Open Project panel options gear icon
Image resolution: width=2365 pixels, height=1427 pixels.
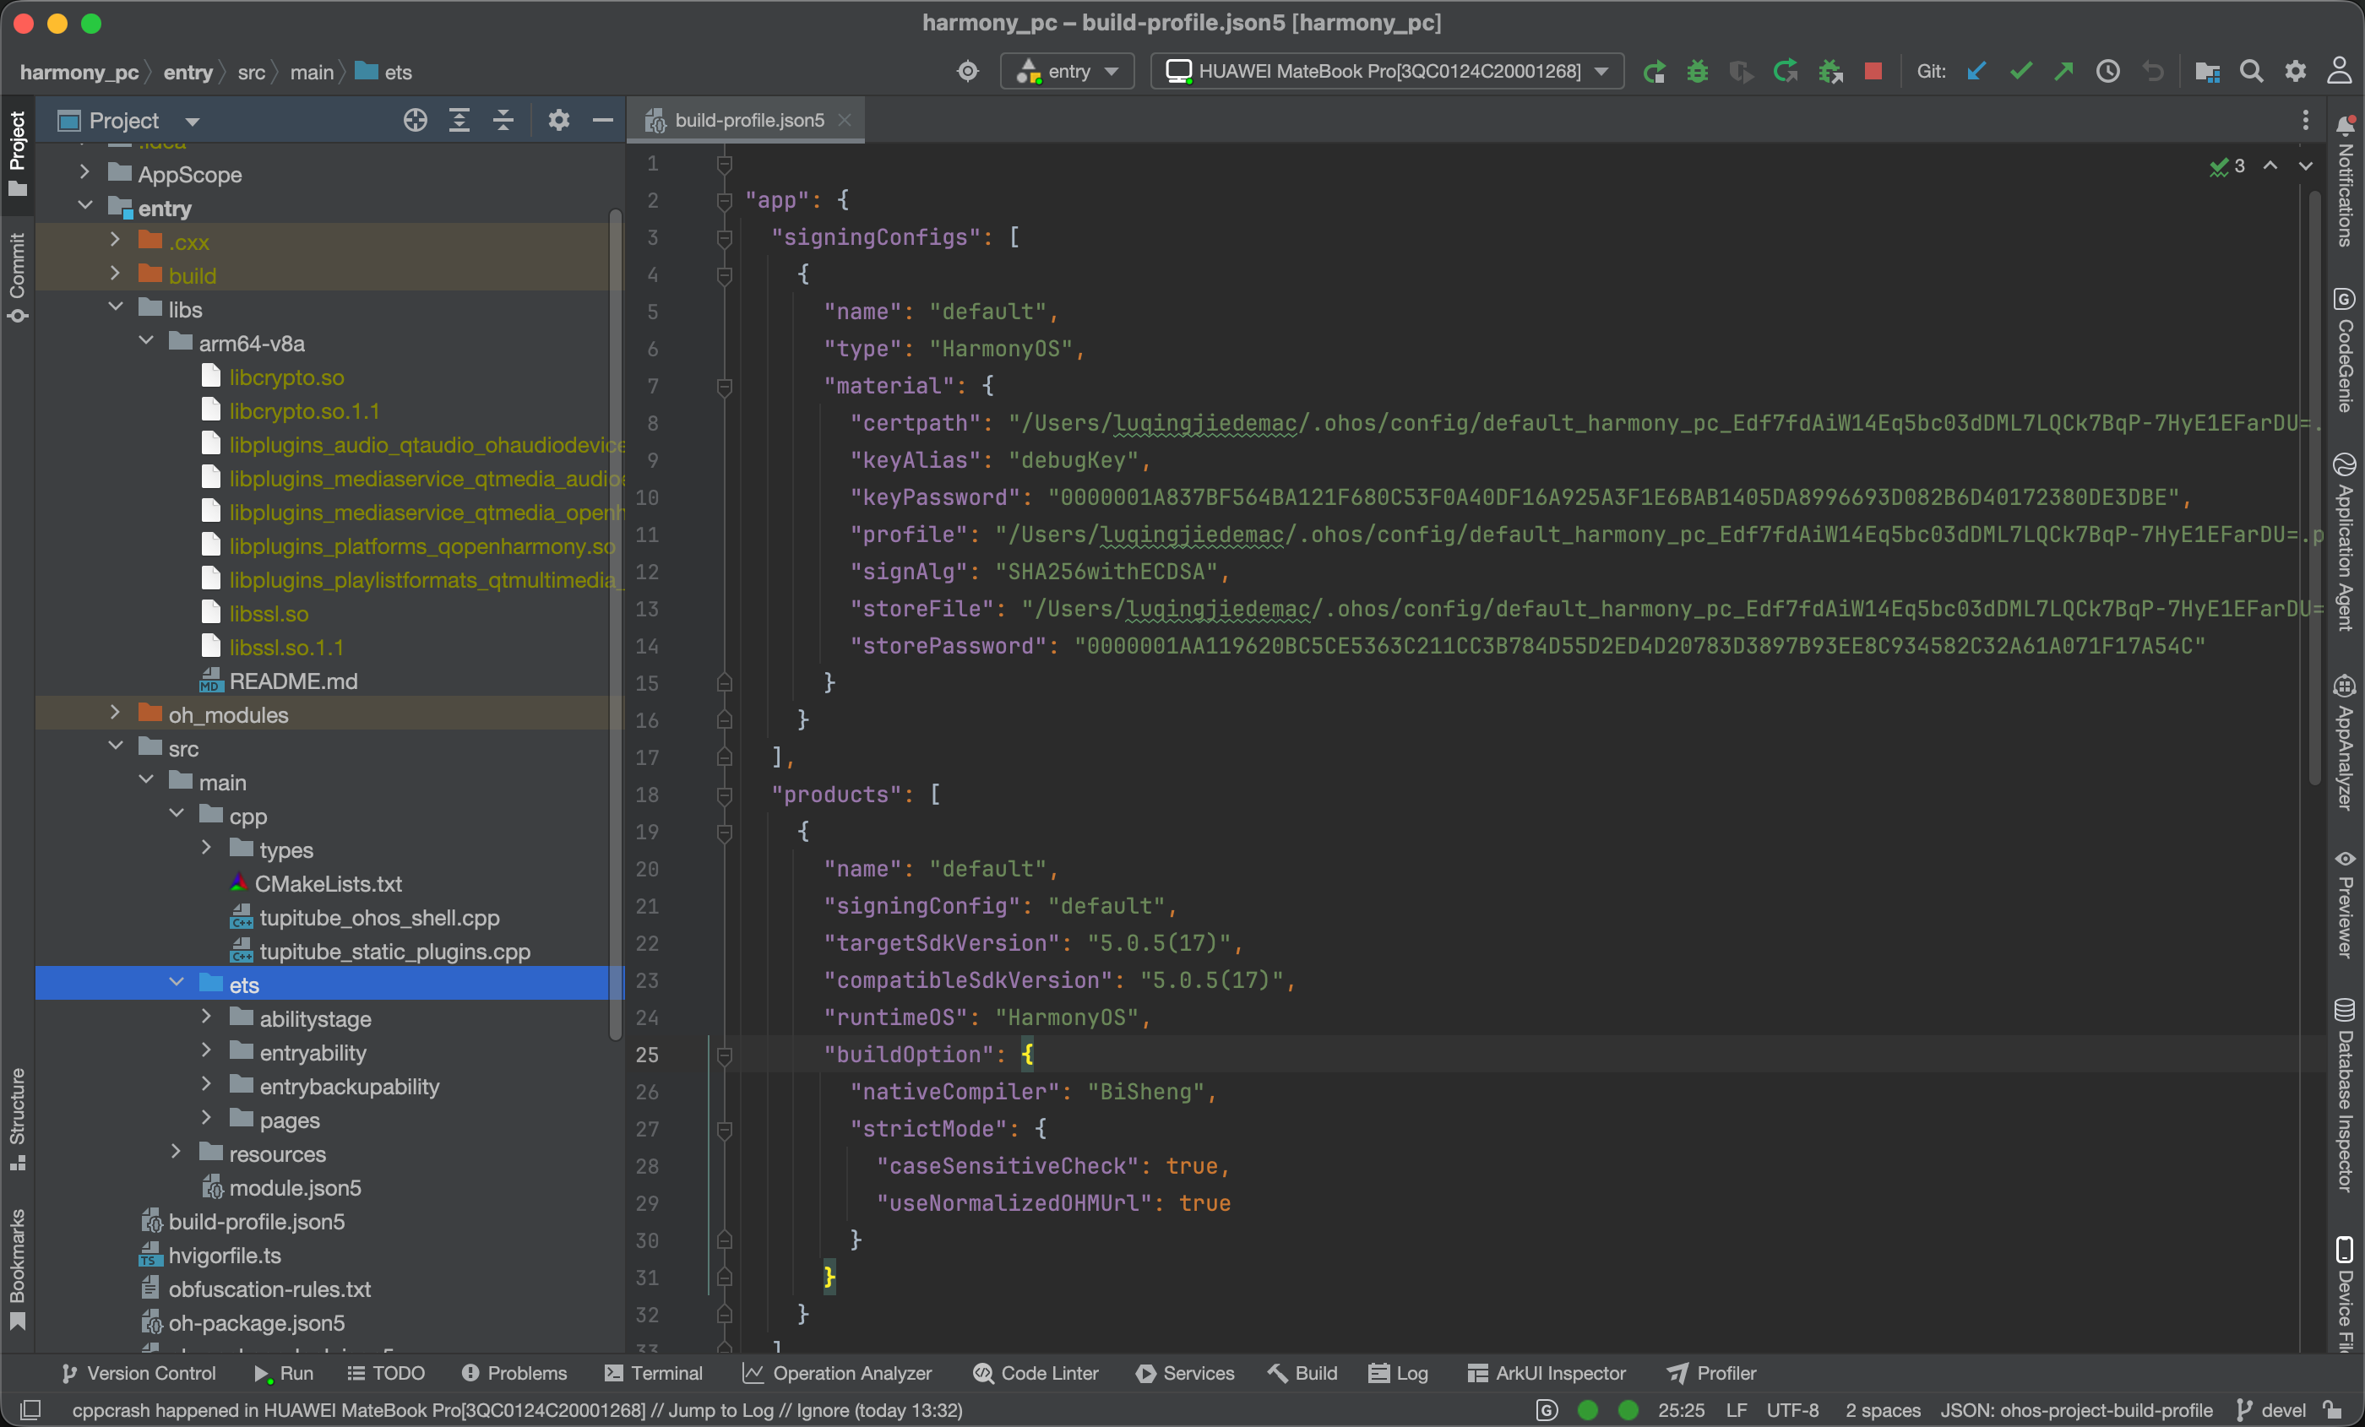[558, 120]
